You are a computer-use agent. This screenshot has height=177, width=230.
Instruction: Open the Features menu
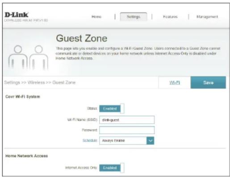(x=170, y=16)
